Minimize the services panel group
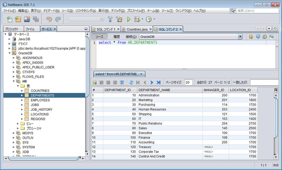282x170 pixels. tap(86, 29)
